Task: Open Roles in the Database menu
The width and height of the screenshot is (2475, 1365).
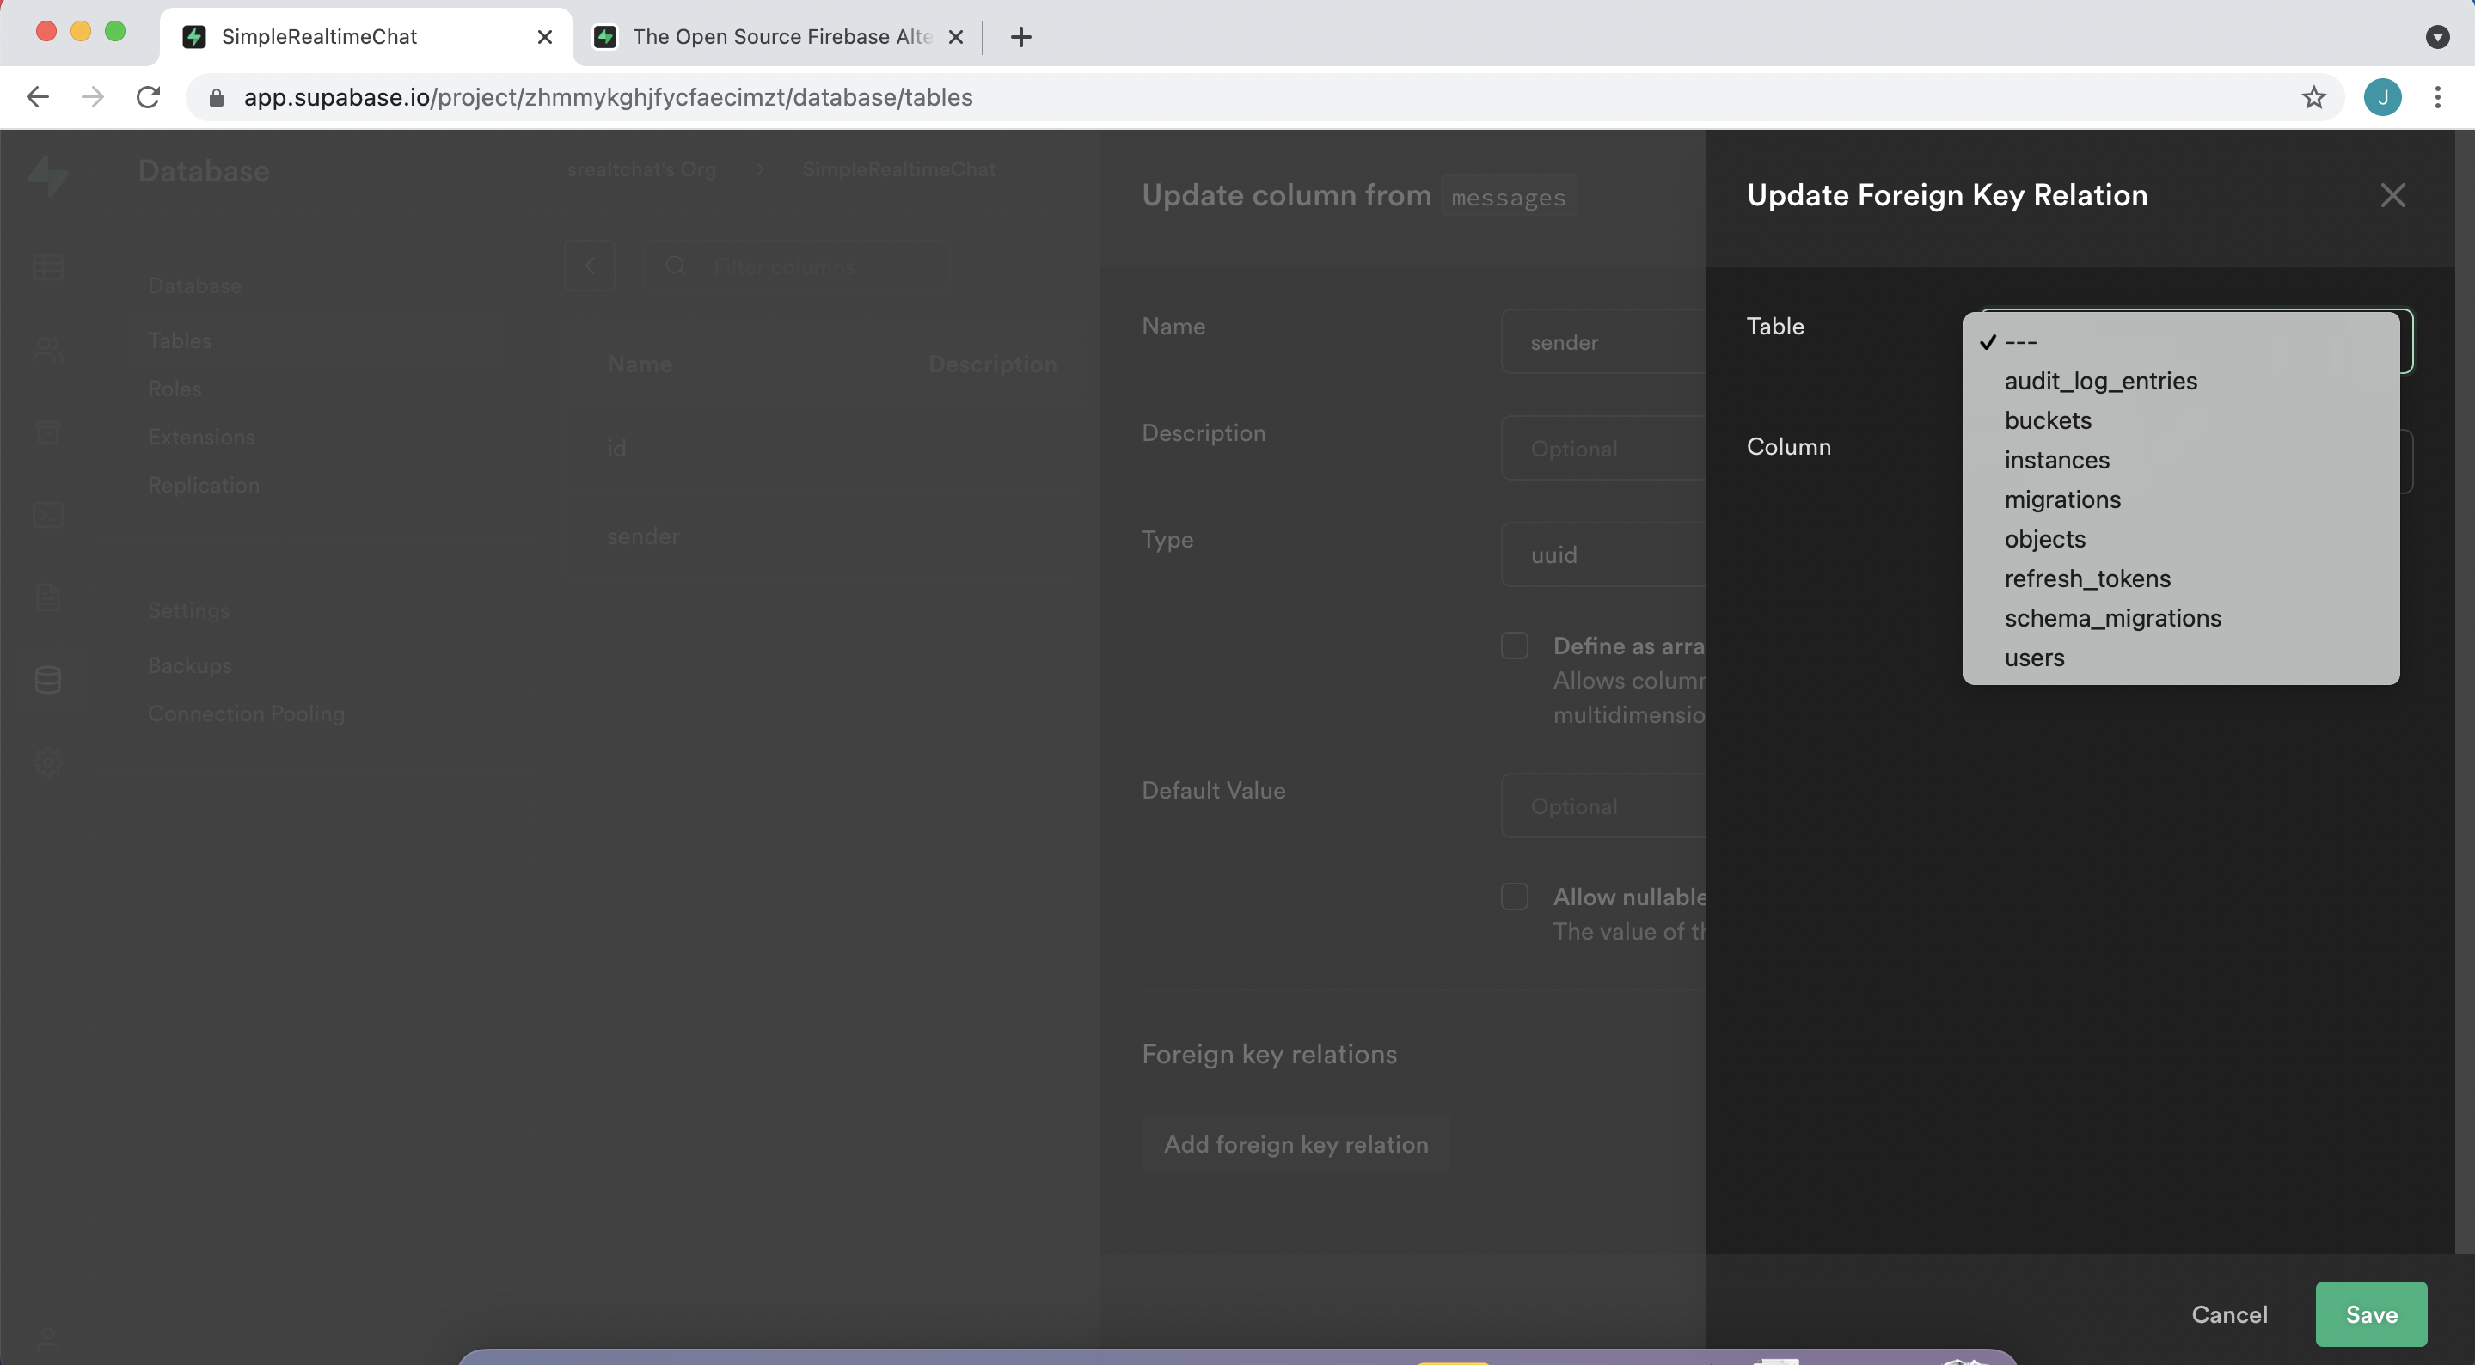Action: click(x=175, y=388)
